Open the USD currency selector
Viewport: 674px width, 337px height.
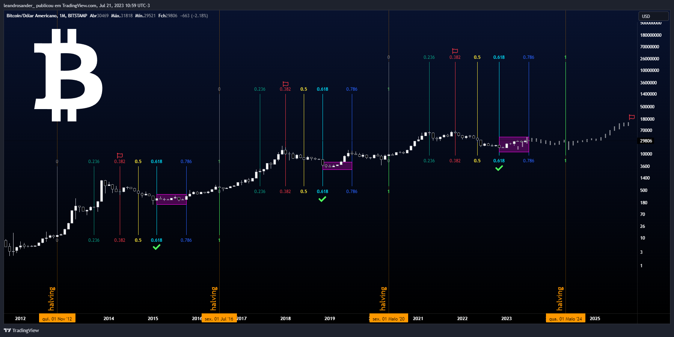pyautogui.click(x=653, y=16)
